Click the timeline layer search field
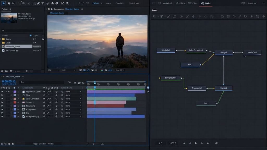Image resolution: width=267 pixels, height=150 pixels. [42, 82]
